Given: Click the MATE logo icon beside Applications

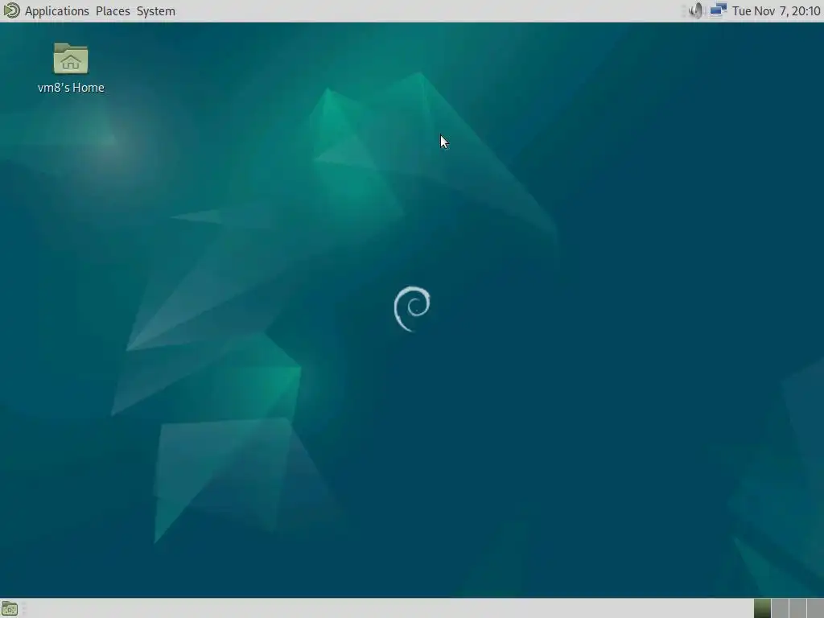Looking at the screenshot, I should [11, 10].
